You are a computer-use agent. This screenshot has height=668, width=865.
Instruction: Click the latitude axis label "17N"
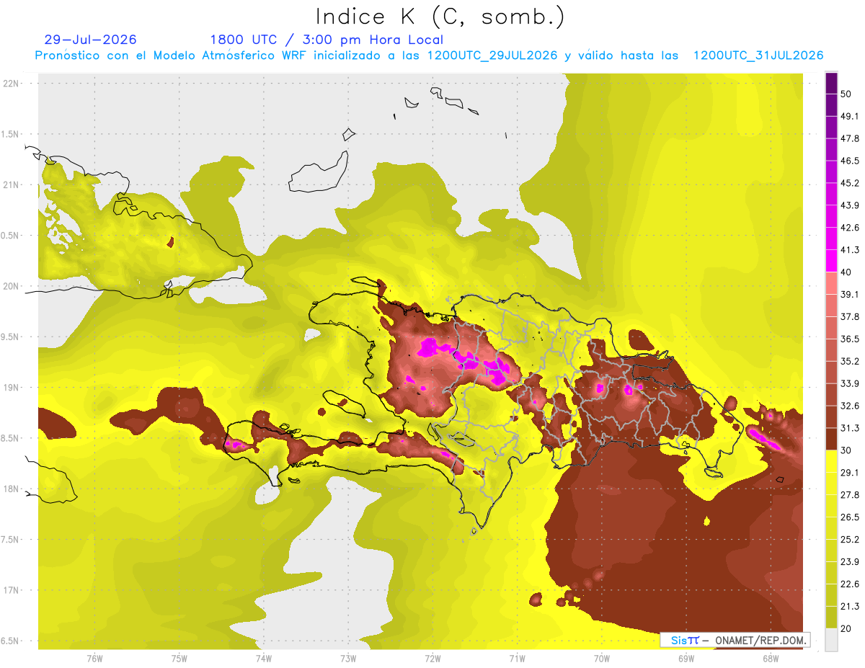[x=11, y=590]
